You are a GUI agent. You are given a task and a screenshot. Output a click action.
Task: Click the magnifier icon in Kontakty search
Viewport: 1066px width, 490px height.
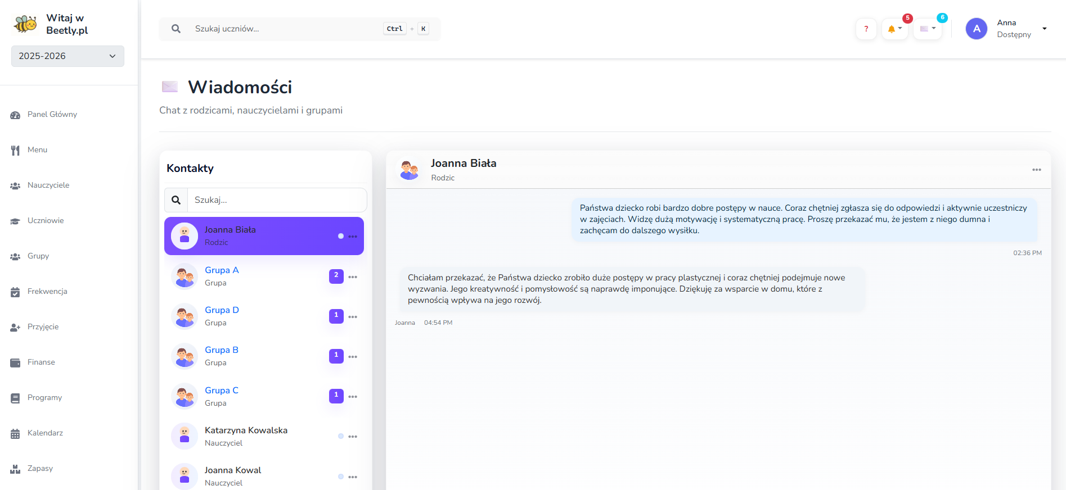[176, 200]
